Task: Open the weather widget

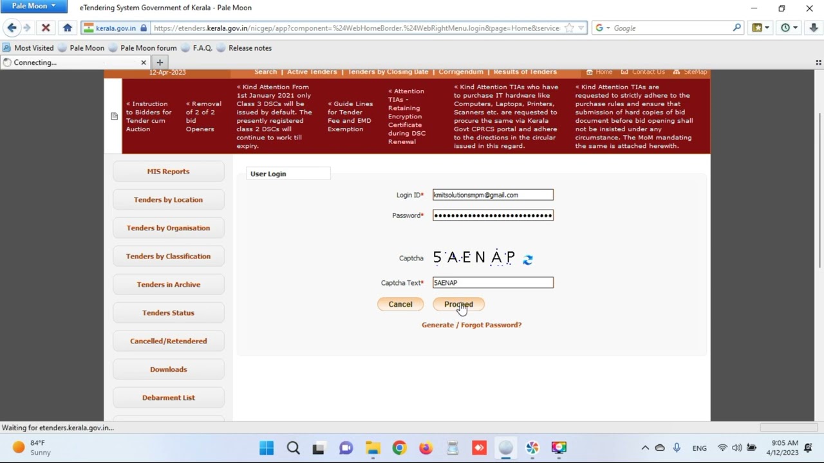Action: (x=32, y=448)
